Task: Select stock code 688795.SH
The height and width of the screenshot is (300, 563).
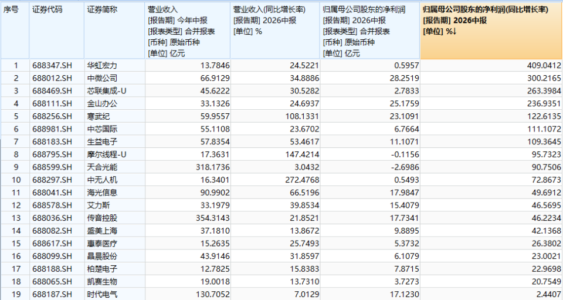Action: click(52, 154)
